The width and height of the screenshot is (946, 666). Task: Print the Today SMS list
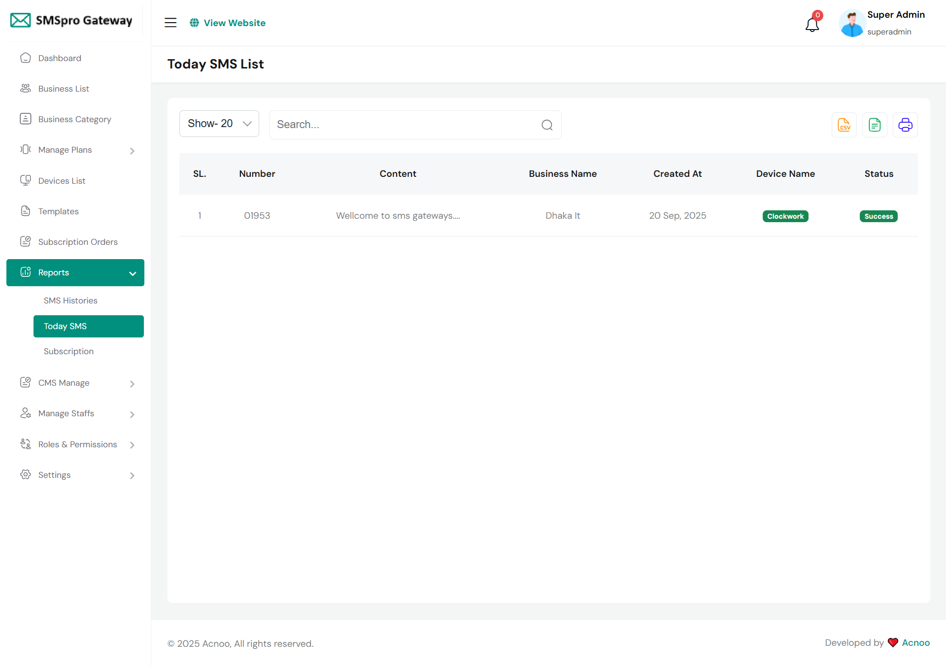[905, 125]
